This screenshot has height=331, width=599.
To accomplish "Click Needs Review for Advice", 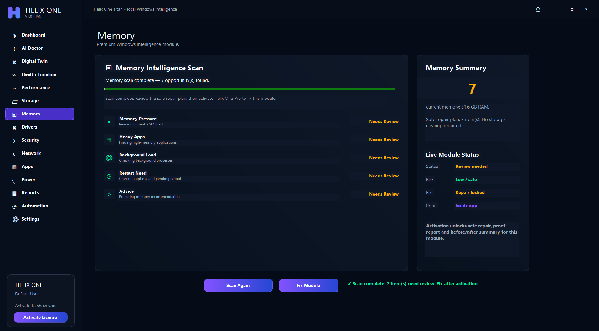I will click(384, 194).
